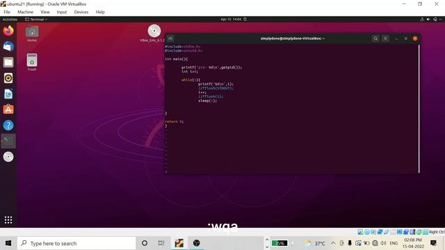This screenshot has height=250, width=445.
Task: Open the terminal hamburger menu
Action: tap(385, 38)
